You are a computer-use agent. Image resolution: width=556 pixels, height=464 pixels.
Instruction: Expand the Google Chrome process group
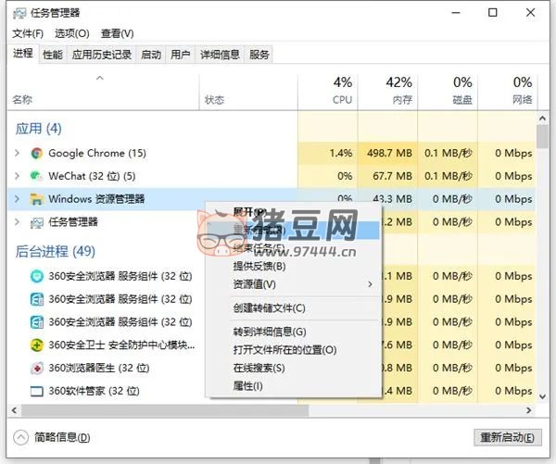17,153
